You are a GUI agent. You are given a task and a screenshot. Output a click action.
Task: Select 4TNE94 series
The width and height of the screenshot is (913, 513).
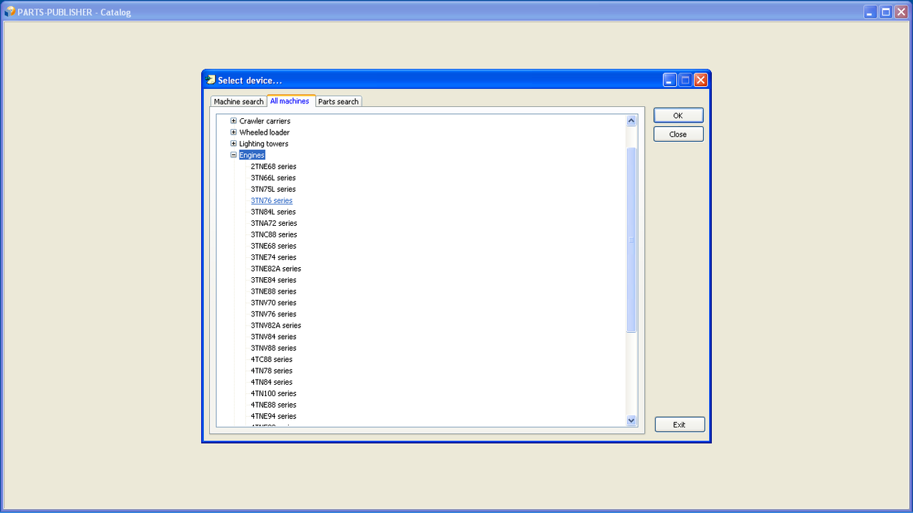273,418
